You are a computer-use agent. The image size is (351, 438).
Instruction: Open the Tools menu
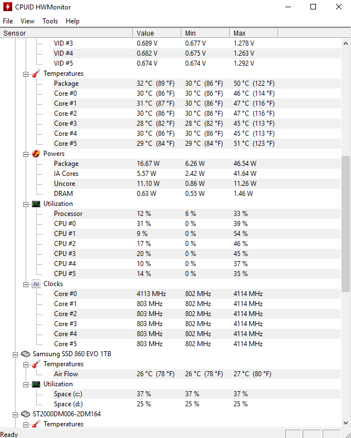[x=50, y=21]
